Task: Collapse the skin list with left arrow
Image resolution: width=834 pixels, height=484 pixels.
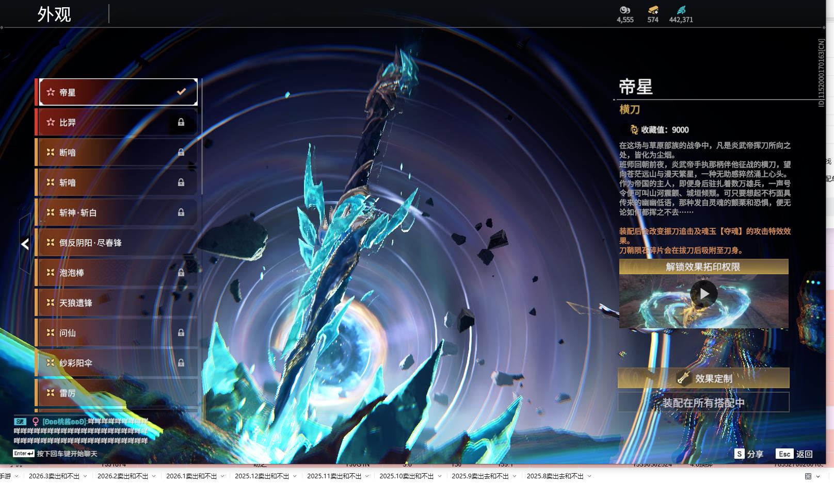Action: (x=25, y=244)
